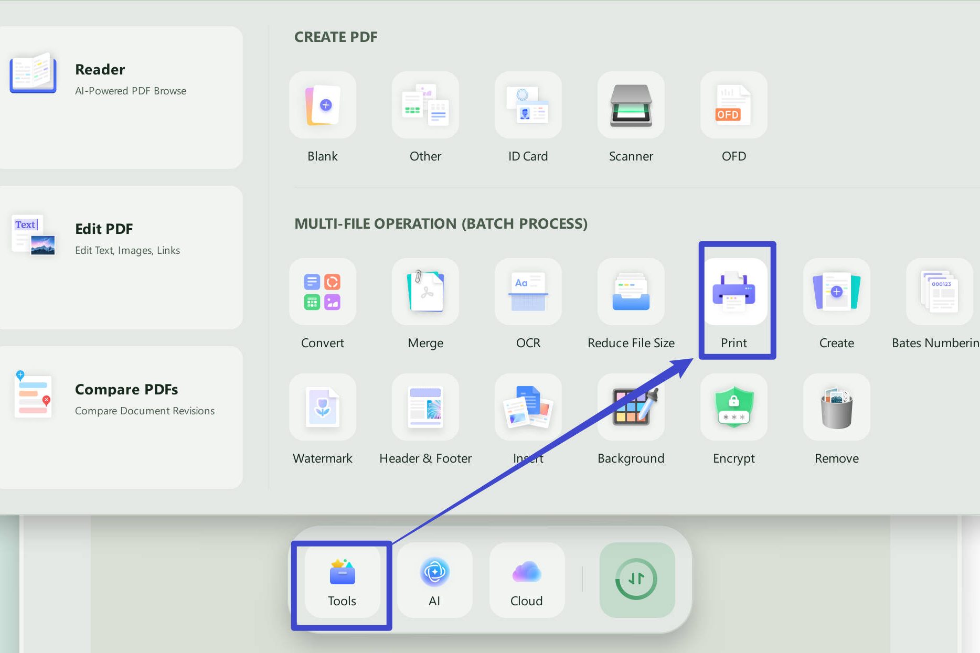Open the batch Background tool
The height and width of the screenshot is (653, 980).
click(631, 407)
